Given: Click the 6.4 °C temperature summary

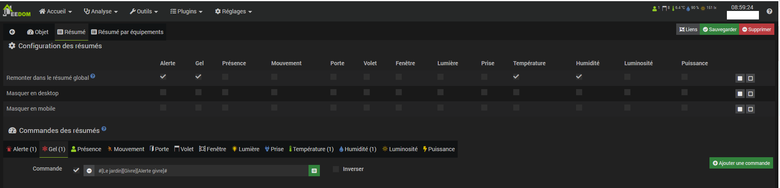Looking at the screenshot, I should coord(678,8).
